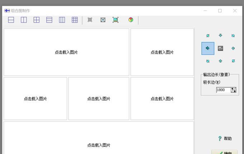Load image into the middle-center cell

click(99, 98)
